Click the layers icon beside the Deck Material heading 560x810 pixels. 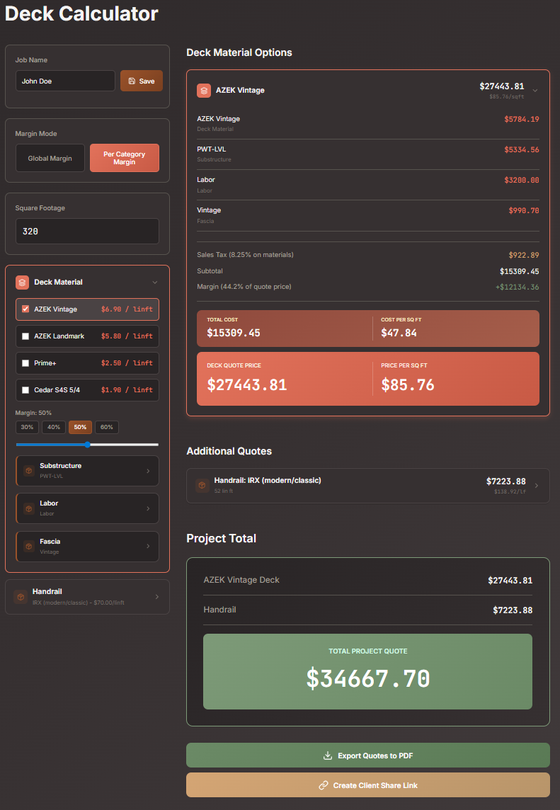22,282
